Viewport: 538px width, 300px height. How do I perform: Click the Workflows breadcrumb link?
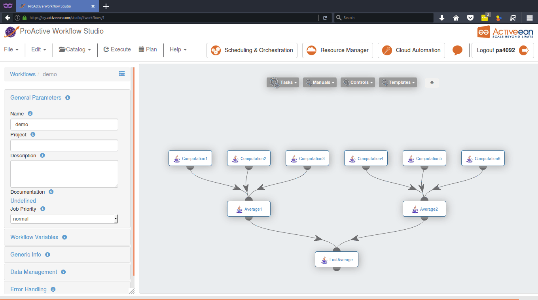(23, 74)
